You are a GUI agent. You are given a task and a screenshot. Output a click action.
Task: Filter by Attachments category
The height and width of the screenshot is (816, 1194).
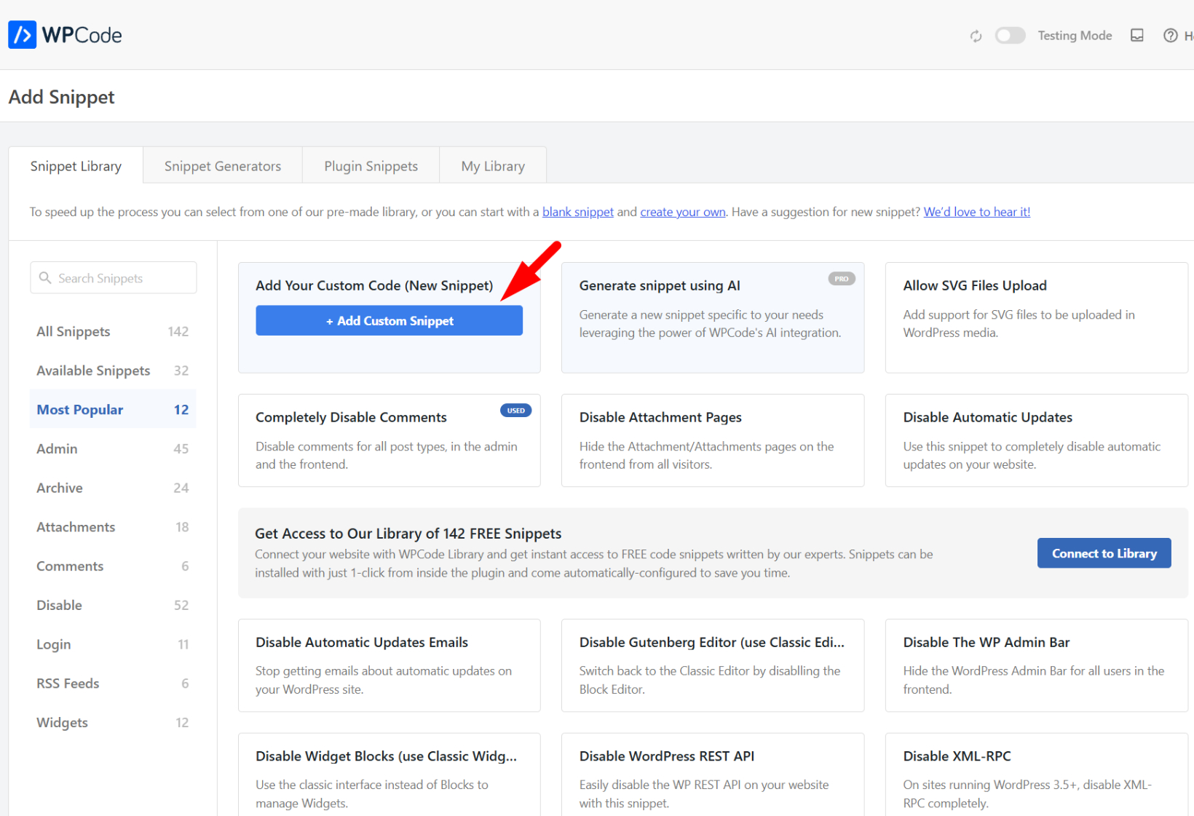113,527
